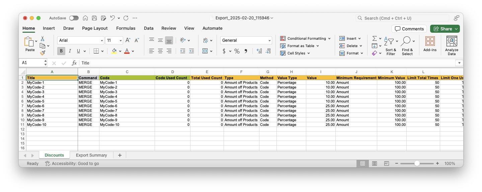Click the percent style icon
The image size is (482, 192).
point(237,51)
